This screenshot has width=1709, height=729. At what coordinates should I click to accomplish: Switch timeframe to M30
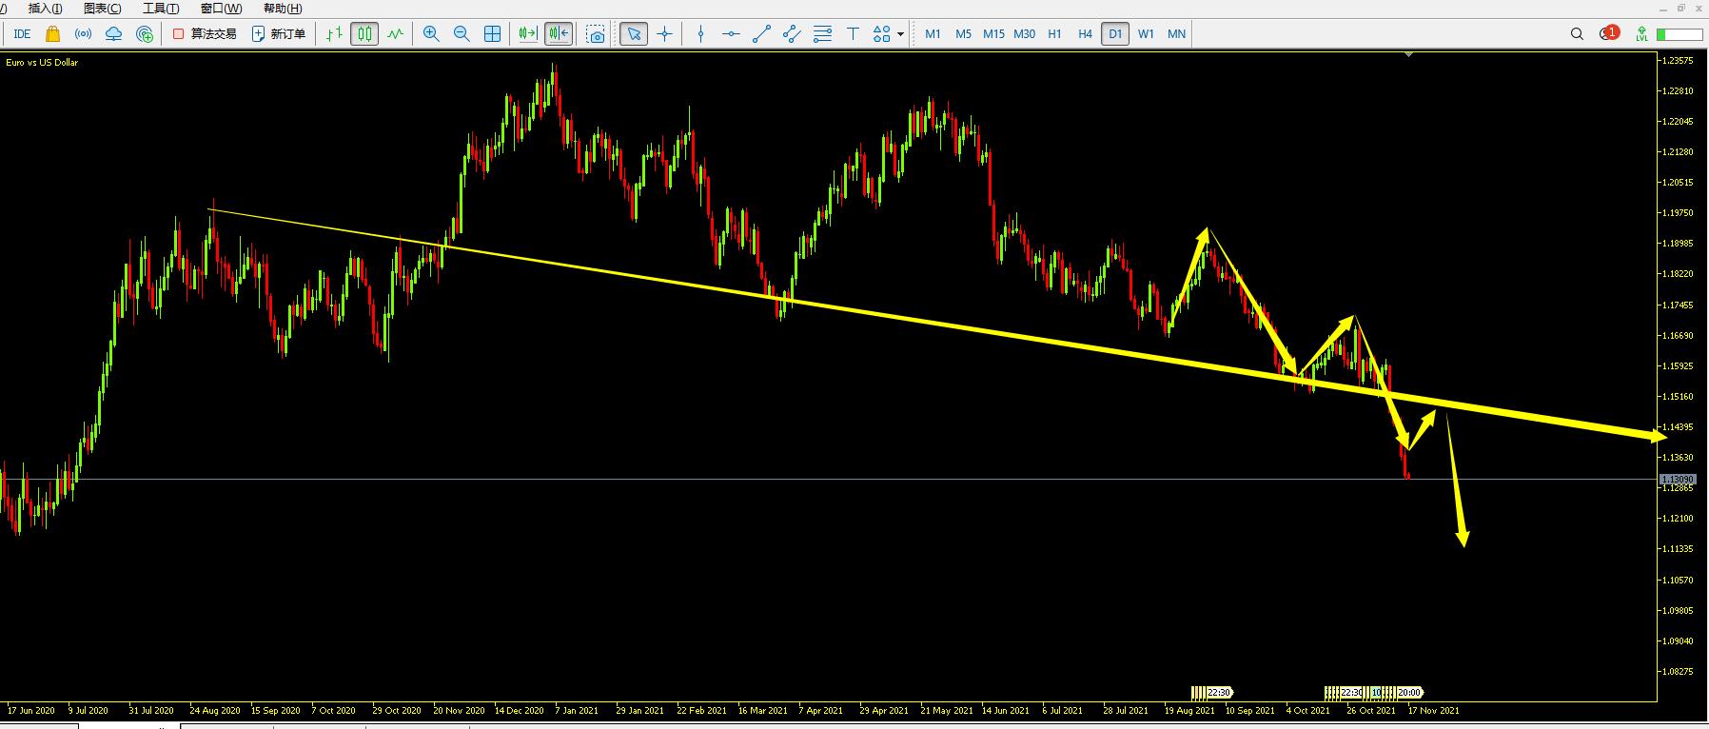tap(1024, 34)
